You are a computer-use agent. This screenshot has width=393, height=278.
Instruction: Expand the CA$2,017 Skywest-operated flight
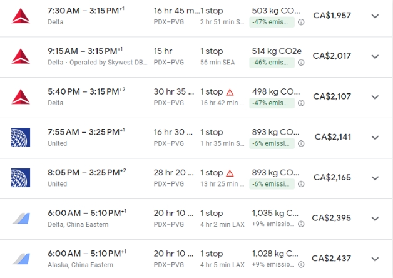coord(375,56)
